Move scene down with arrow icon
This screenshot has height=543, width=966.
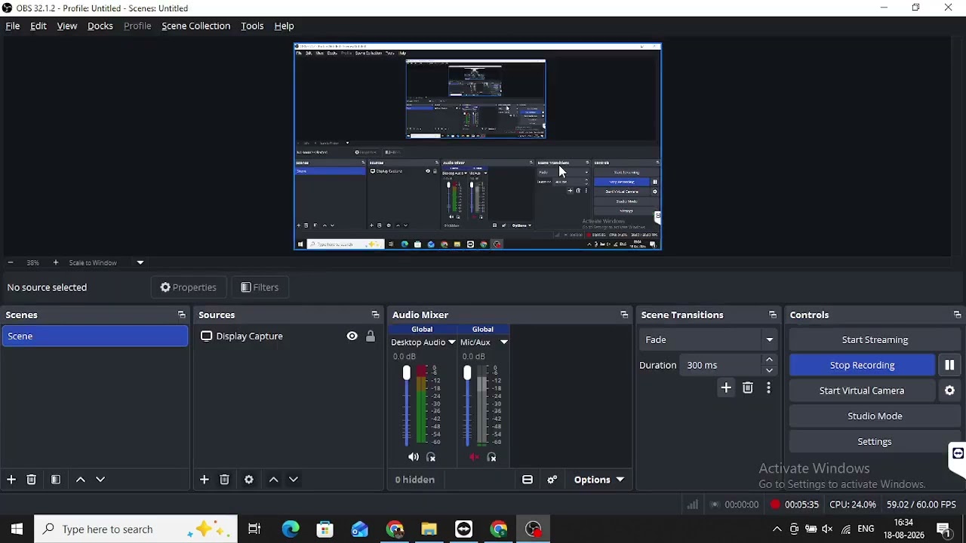(100, 480)
